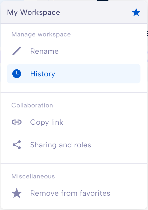
Task: Click the Collaboration section header
Action: (32, 105)
